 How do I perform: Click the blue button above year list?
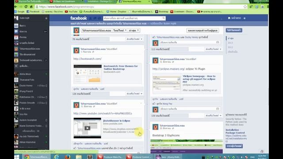pos(234,30)
